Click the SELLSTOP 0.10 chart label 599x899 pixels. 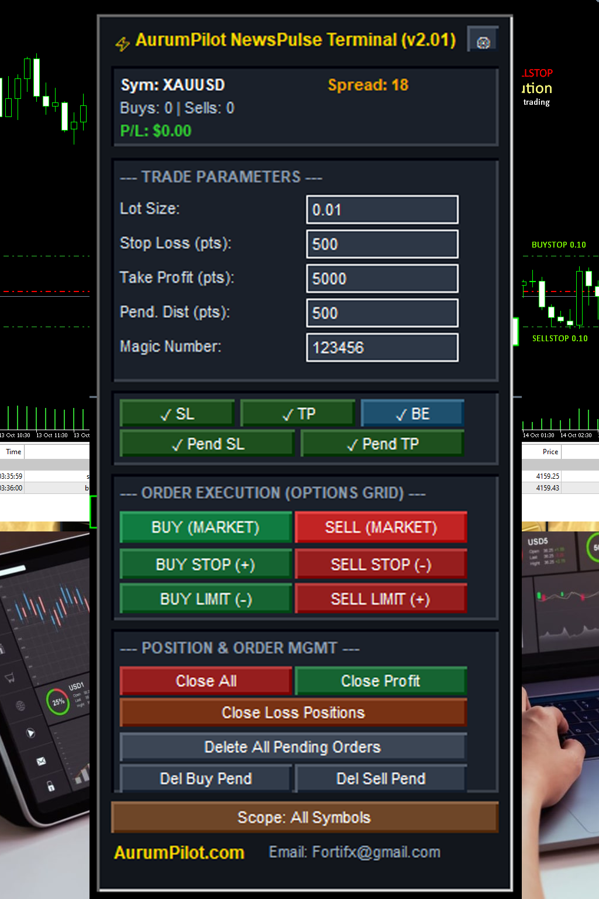pos(560,339)
